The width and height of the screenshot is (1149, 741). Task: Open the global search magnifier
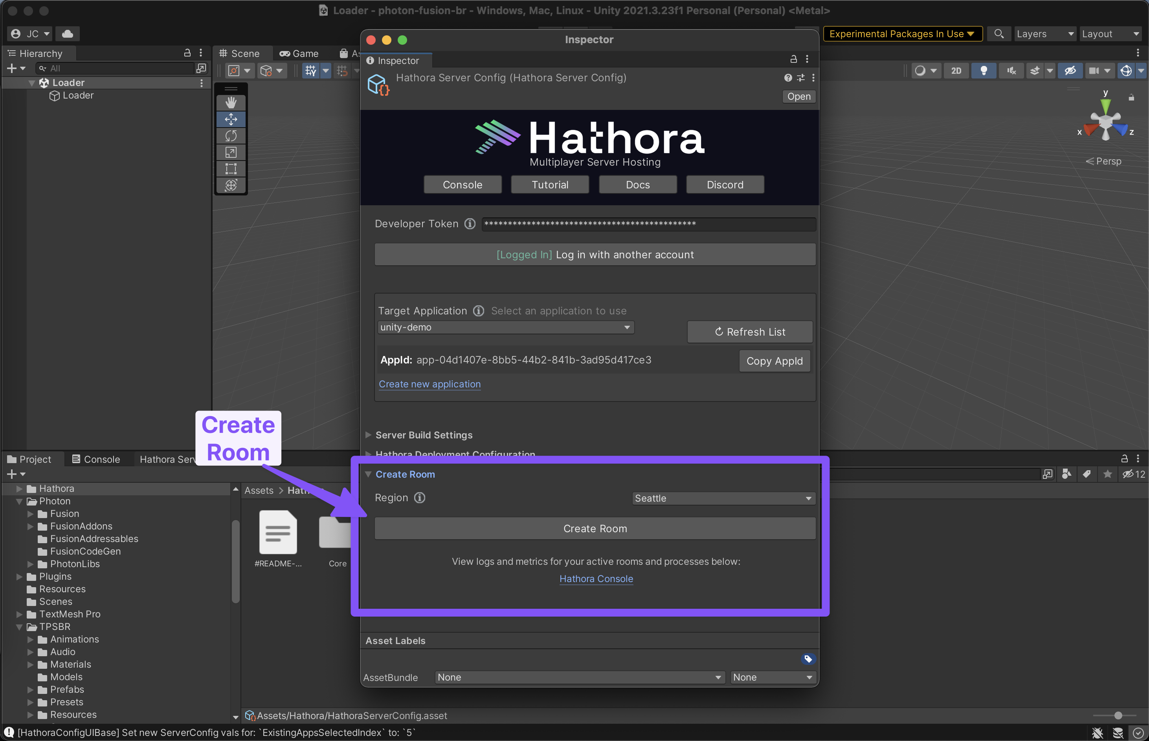[998, 34]
